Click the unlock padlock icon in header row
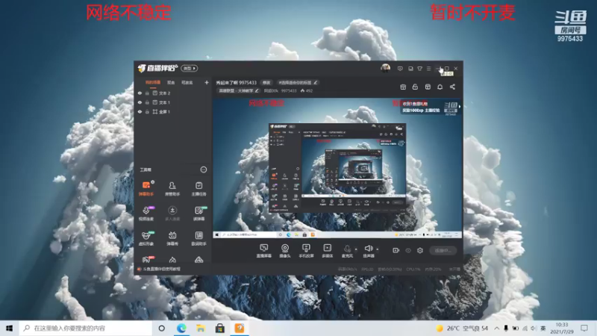 (415, 87)
